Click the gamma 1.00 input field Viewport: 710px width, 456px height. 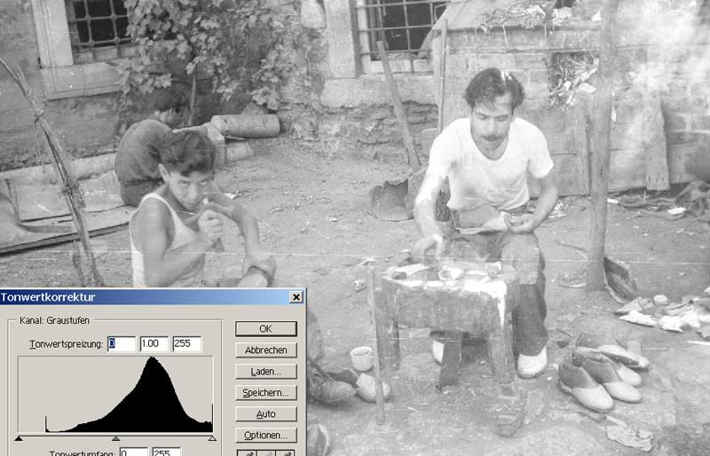point(154,344)
